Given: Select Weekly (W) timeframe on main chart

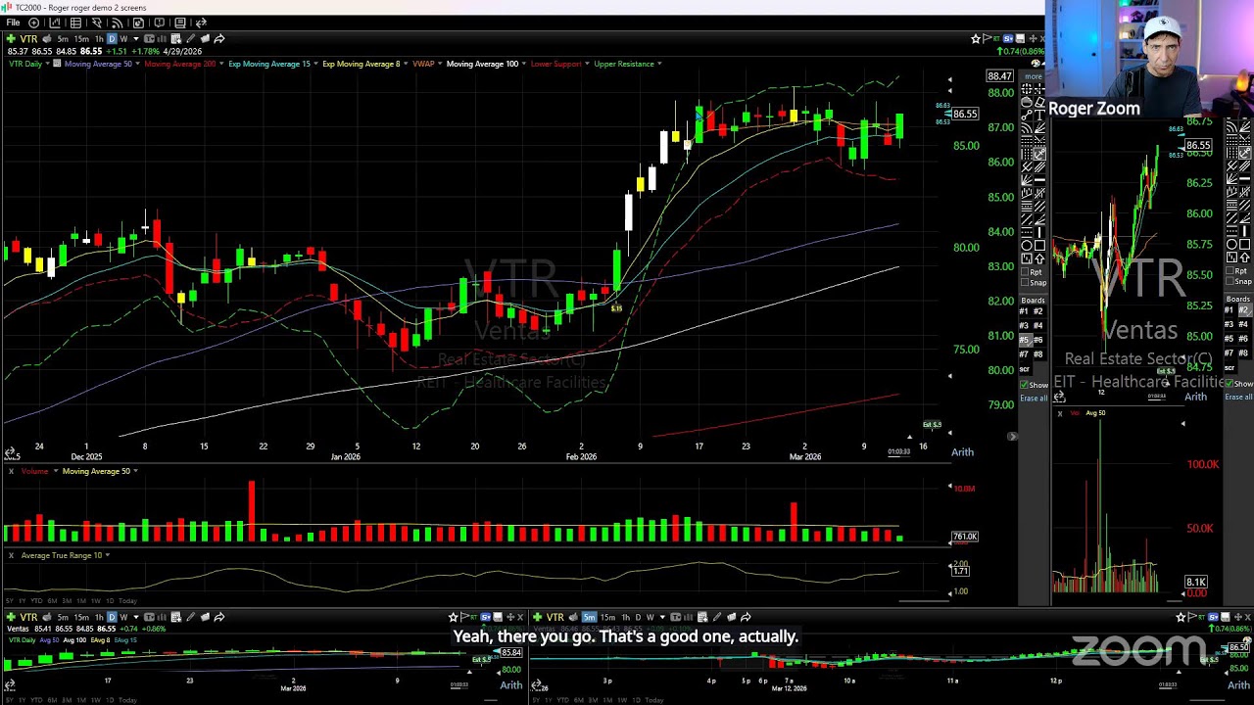Looking at the screenshot, I should tap(123, 39).
